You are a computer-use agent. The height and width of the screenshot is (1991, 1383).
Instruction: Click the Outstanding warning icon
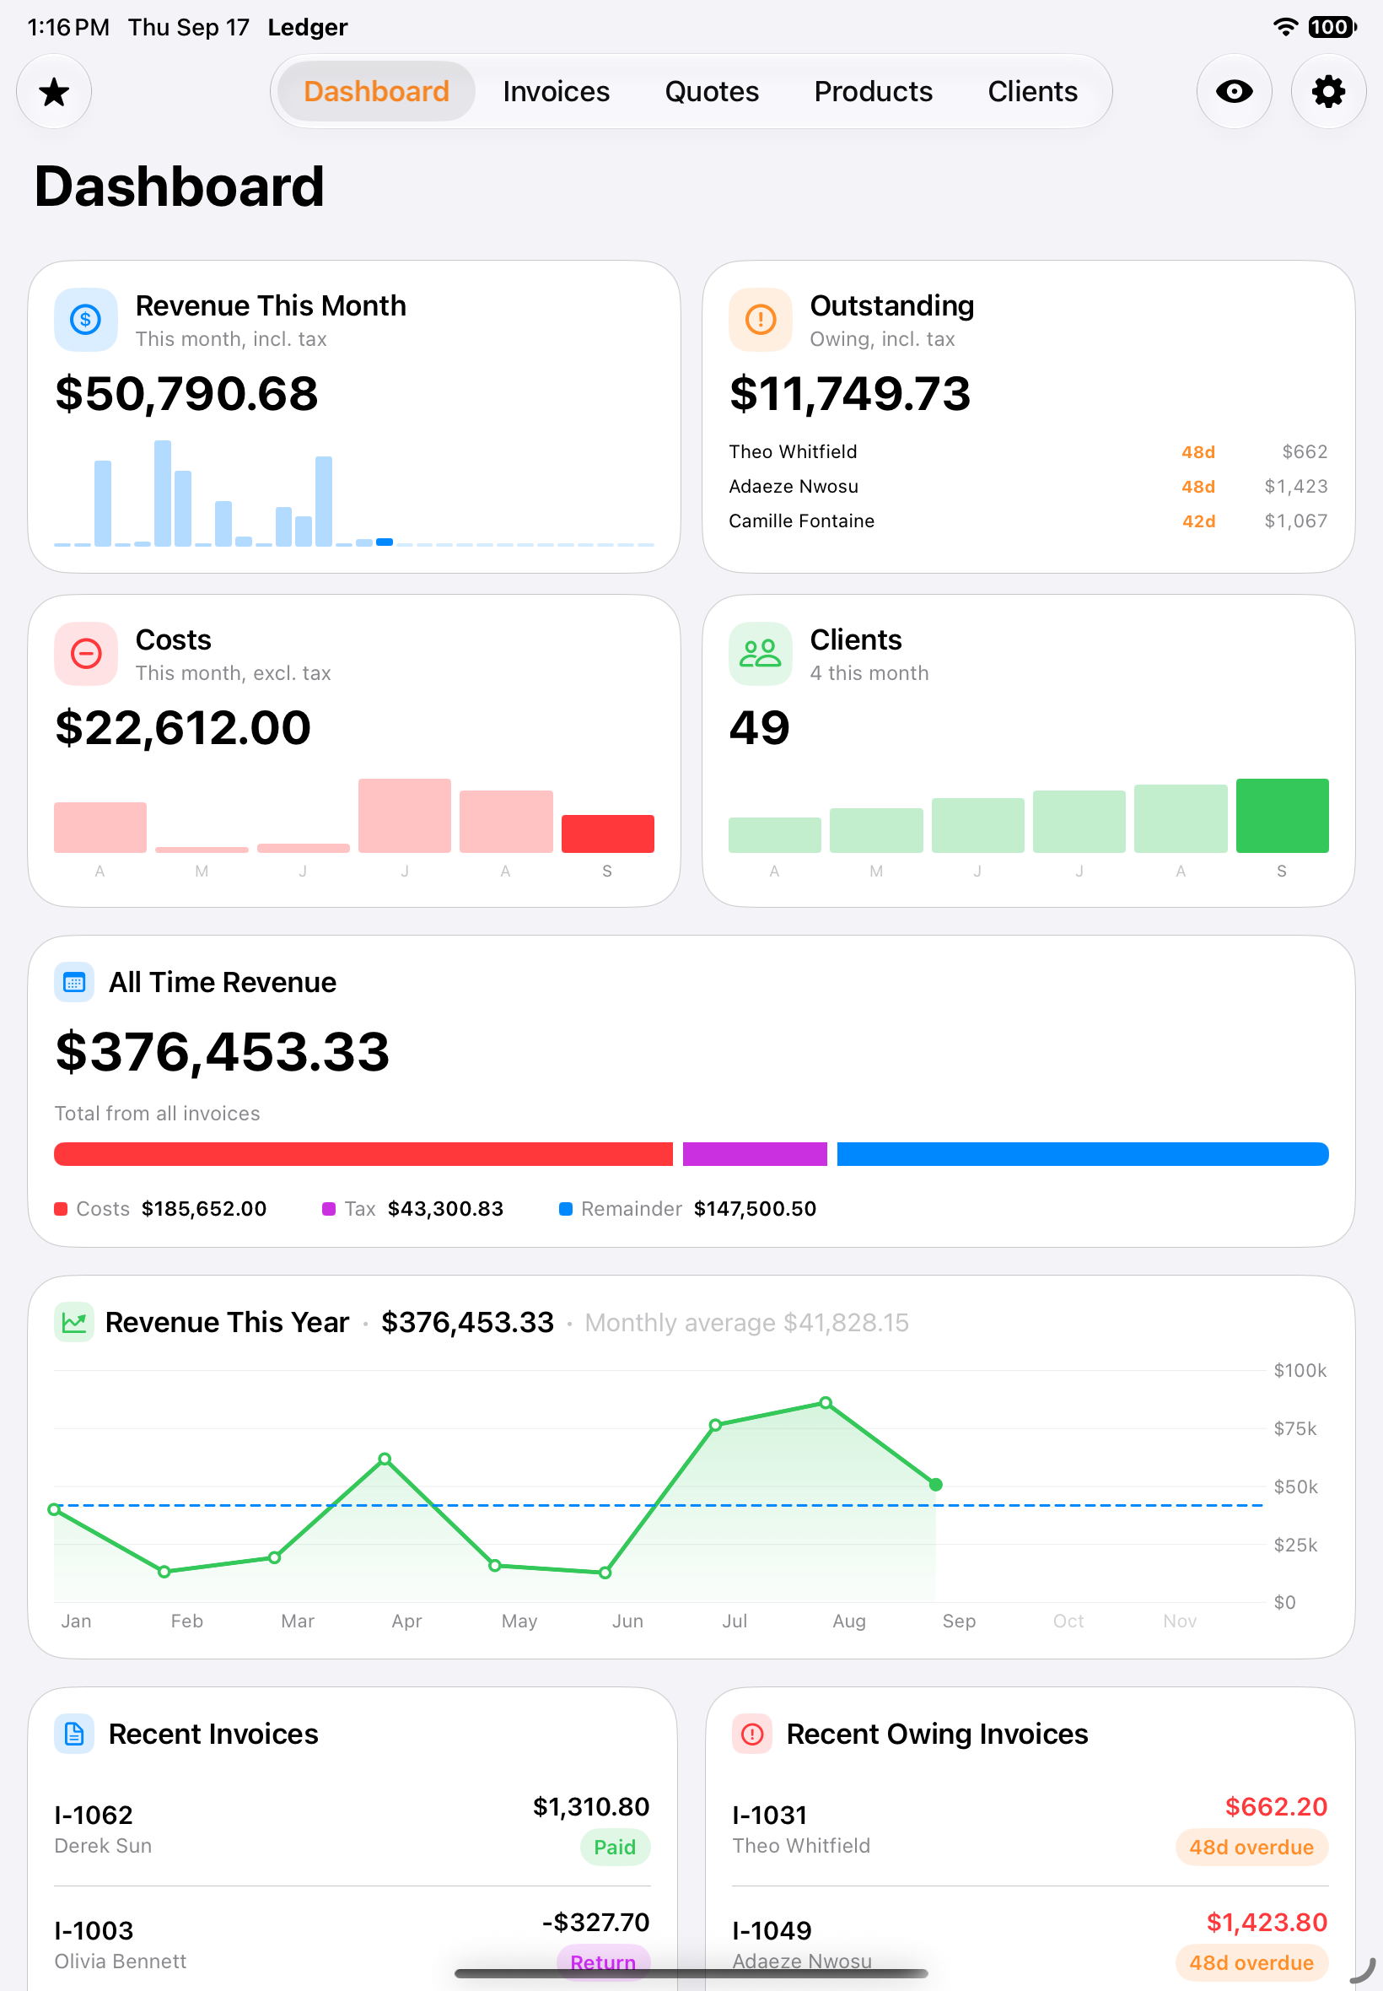coord(761,320)
